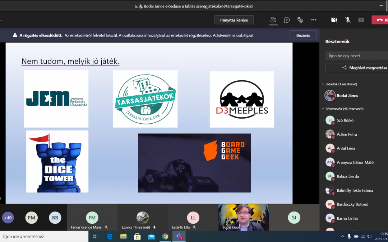Click the Meghívó megosztása button
388x242 pixels.
[x=357, y=68]
